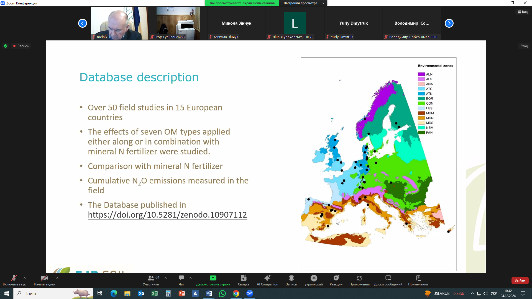This screenshot has width=532, height=299.
Task: Open the Вид view menu
Action: [x=523, y=12]
